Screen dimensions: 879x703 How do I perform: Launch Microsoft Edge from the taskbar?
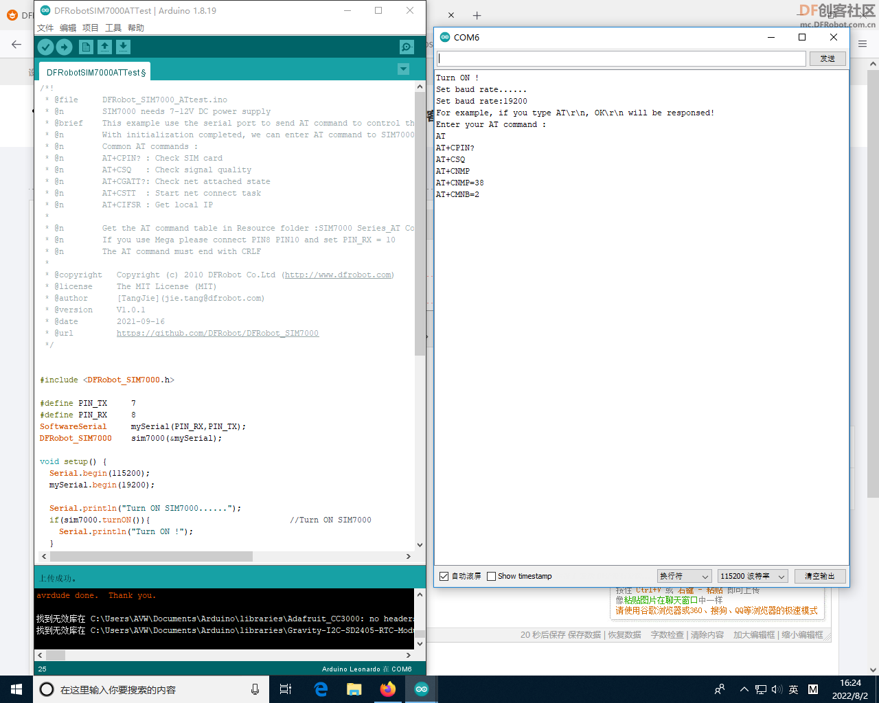tap(321, 689)
